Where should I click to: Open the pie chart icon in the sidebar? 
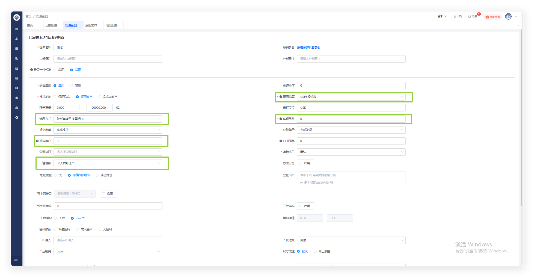point(17,98)
